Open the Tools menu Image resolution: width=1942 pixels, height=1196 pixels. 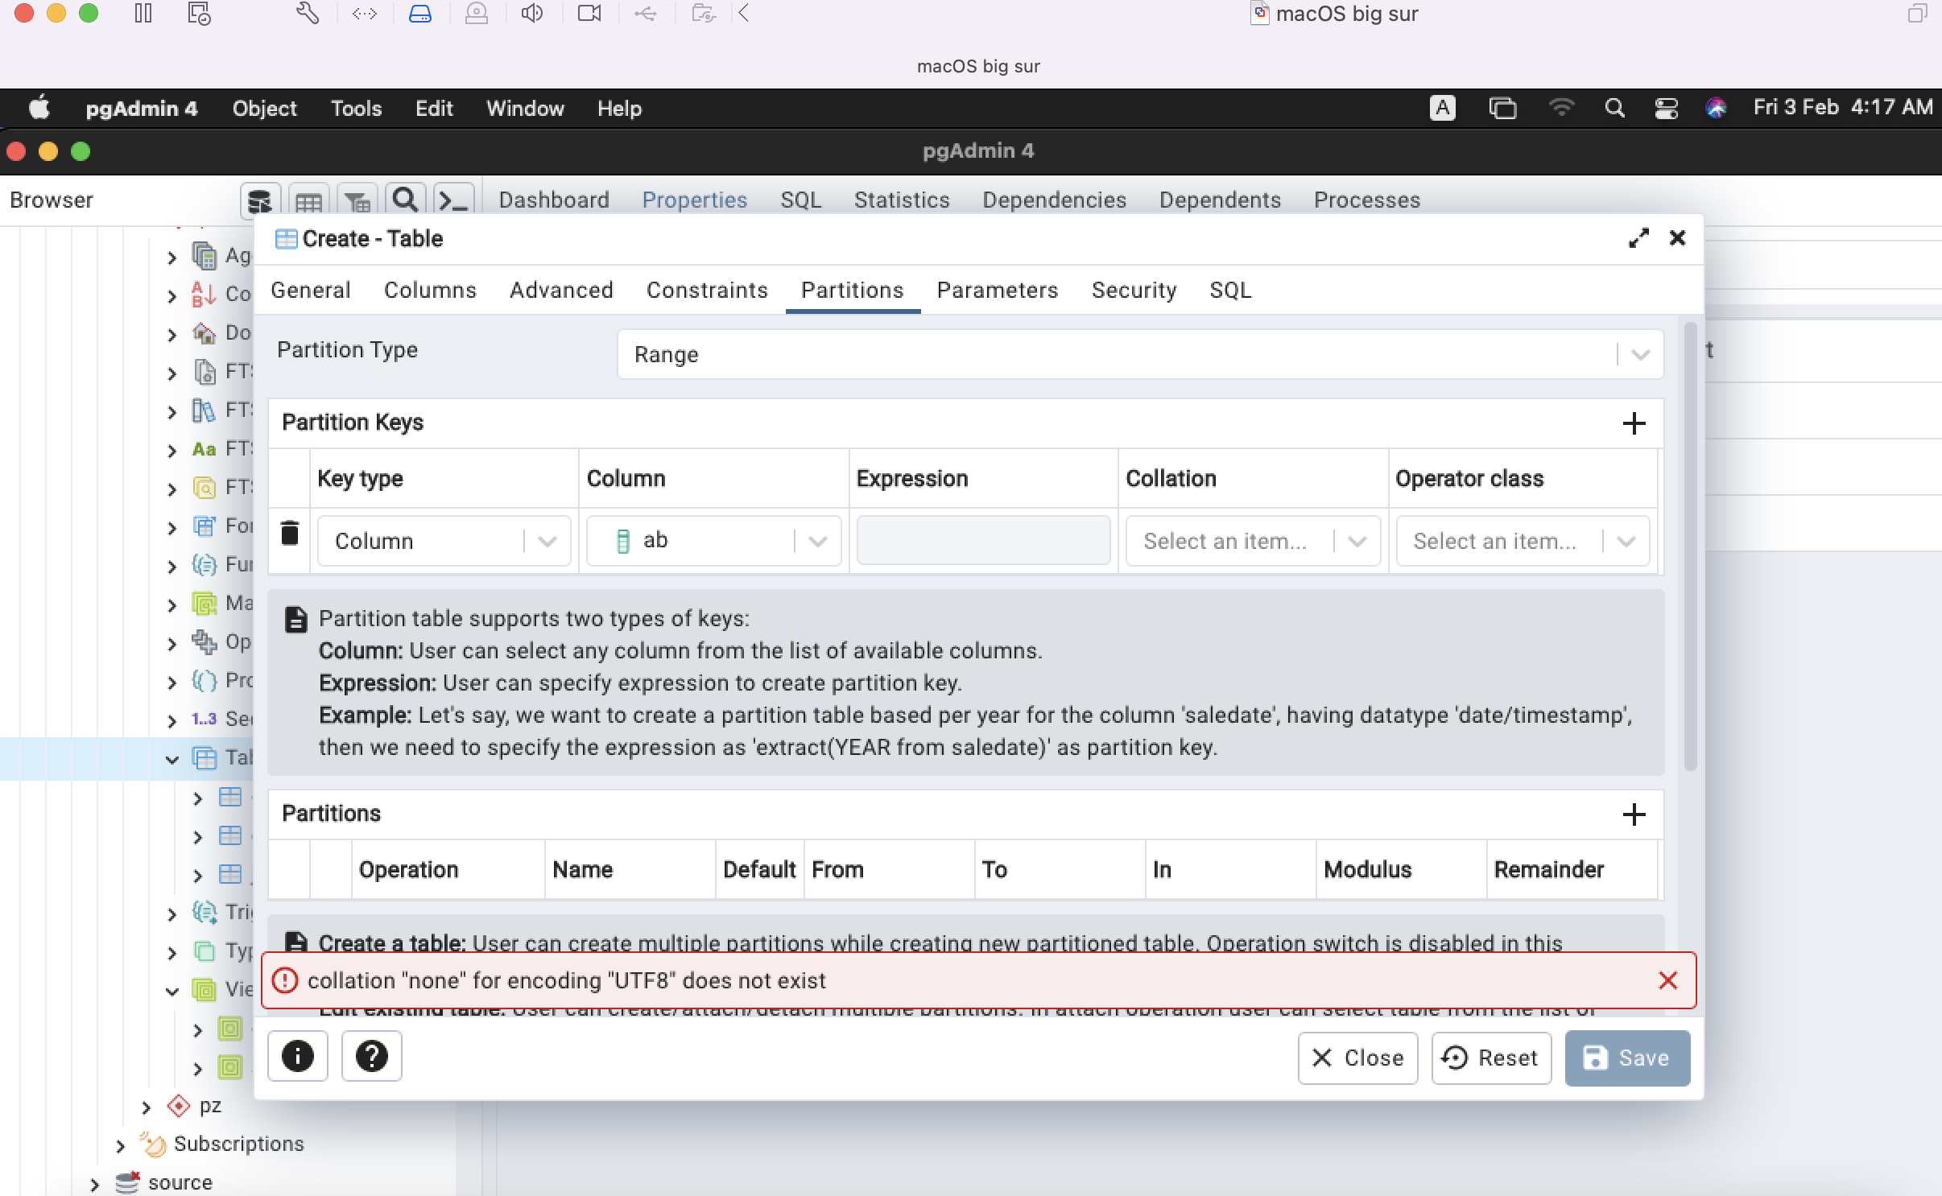pyautogui.click(x=355, y=108)
